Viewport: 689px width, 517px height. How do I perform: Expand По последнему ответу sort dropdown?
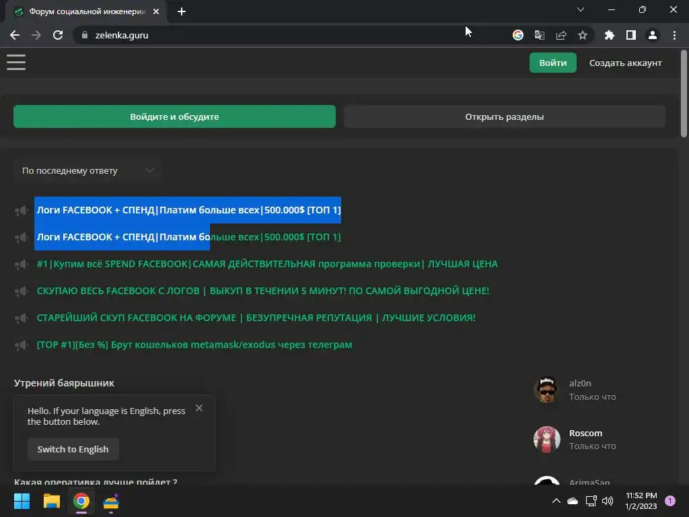coord(87,170)
